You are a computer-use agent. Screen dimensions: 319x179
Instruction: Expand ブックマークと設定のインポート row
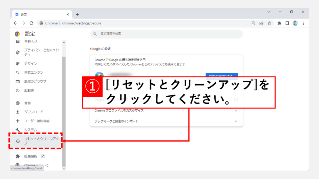[166, 121]
